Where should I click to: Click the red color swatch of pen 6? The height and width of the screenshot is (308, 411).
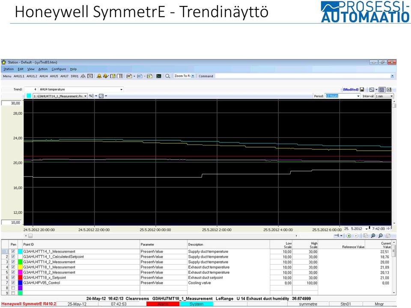20,278
